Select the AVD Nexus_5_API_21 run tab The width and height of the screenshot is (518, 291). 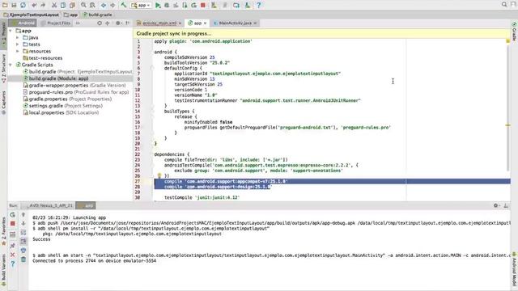pos(48,205)
